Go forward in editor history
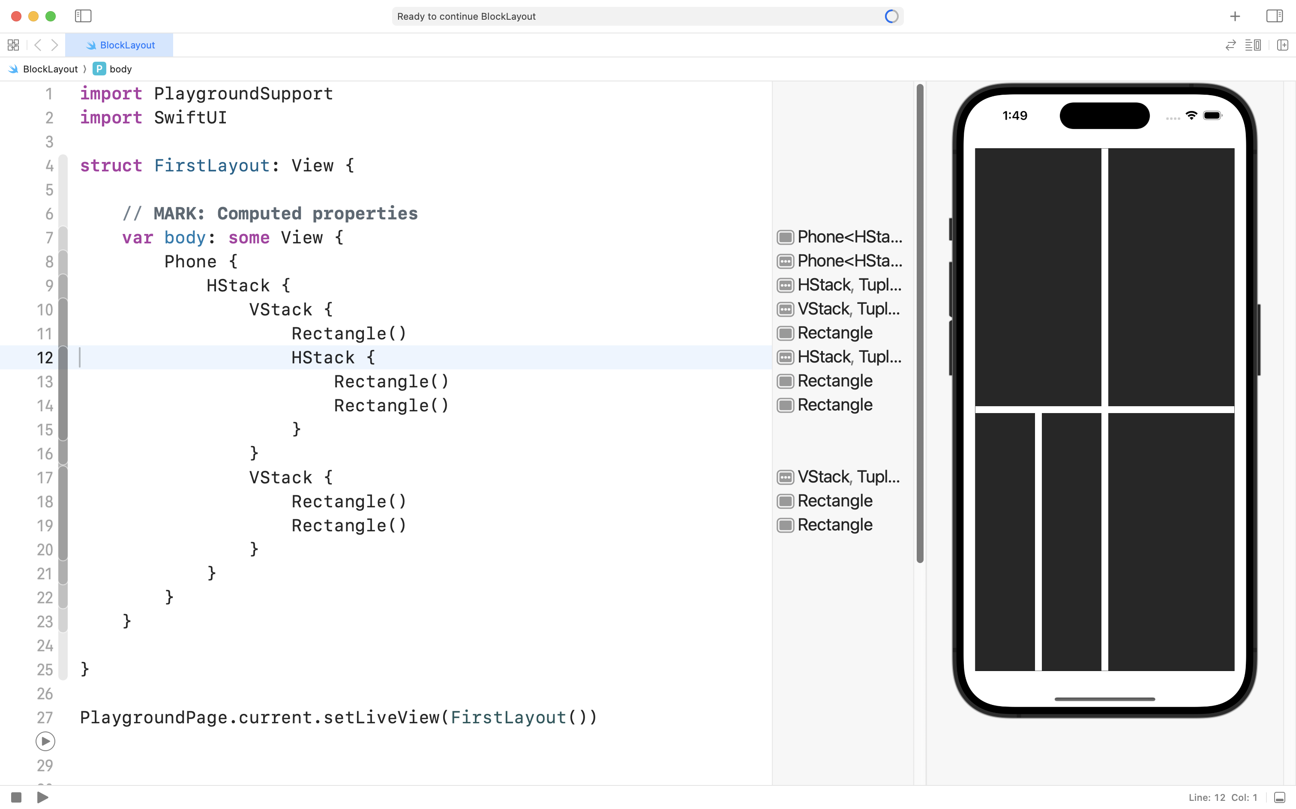Screen dimensions: 1296x809 point(54,45)
